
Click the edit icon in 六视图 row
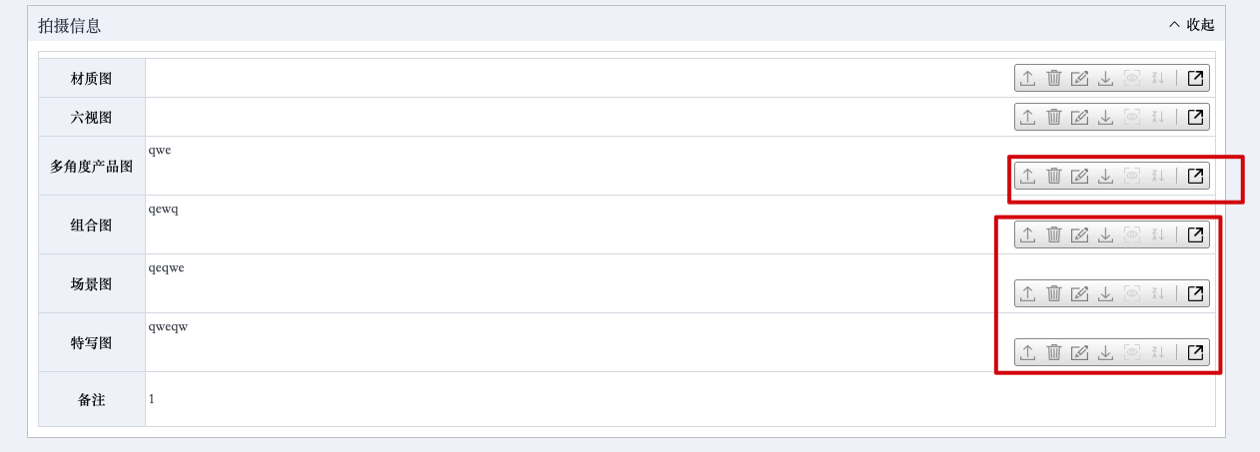1079,117
